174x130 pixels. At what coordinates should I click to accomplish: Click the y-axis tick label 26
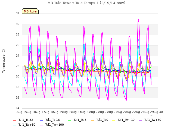17,45
